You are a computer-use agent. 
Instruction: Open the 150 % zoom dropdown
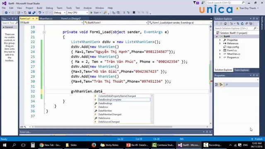(x=30, y=127)
